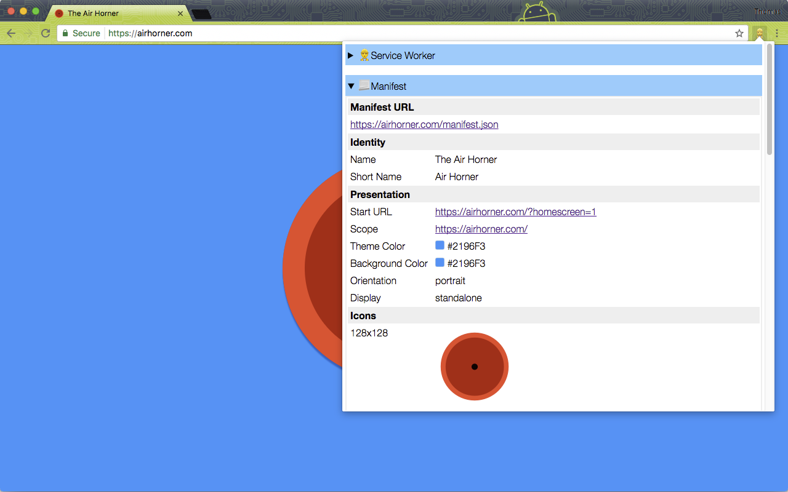Open the Chrome three-dot menu
788x492 pixels.
coord(777,33)
